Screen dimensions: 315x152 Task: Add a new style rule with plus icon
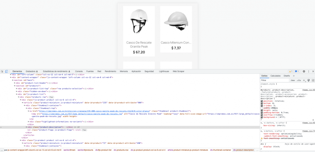pos(304,80)
